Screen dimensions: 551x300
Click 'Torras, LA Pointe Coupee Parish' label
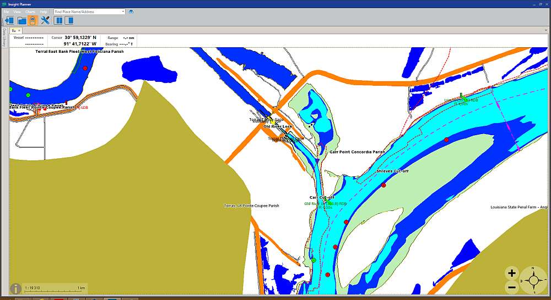(252, 205)
